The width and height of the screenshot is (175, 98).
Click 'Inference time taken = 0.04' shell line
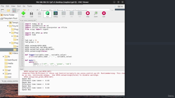(x=36, y=84)
